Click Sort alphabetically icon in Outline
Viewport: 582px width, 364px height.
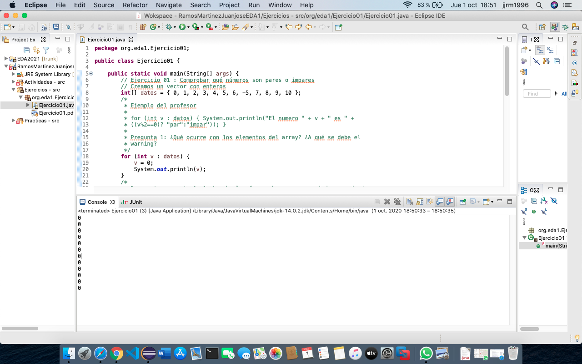click(544, 201)
